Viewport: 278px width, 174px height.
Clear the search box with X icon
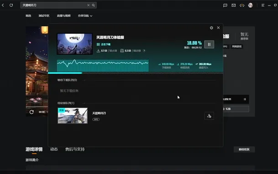pos(88,5)
